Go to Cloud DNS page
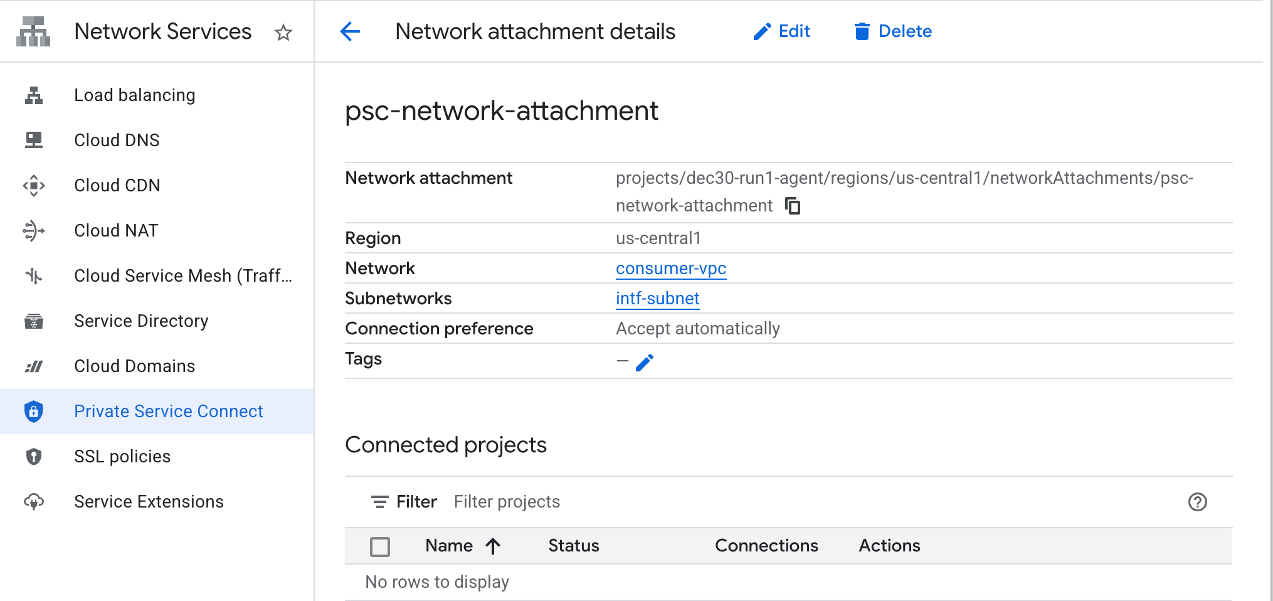 coord(117,141)
